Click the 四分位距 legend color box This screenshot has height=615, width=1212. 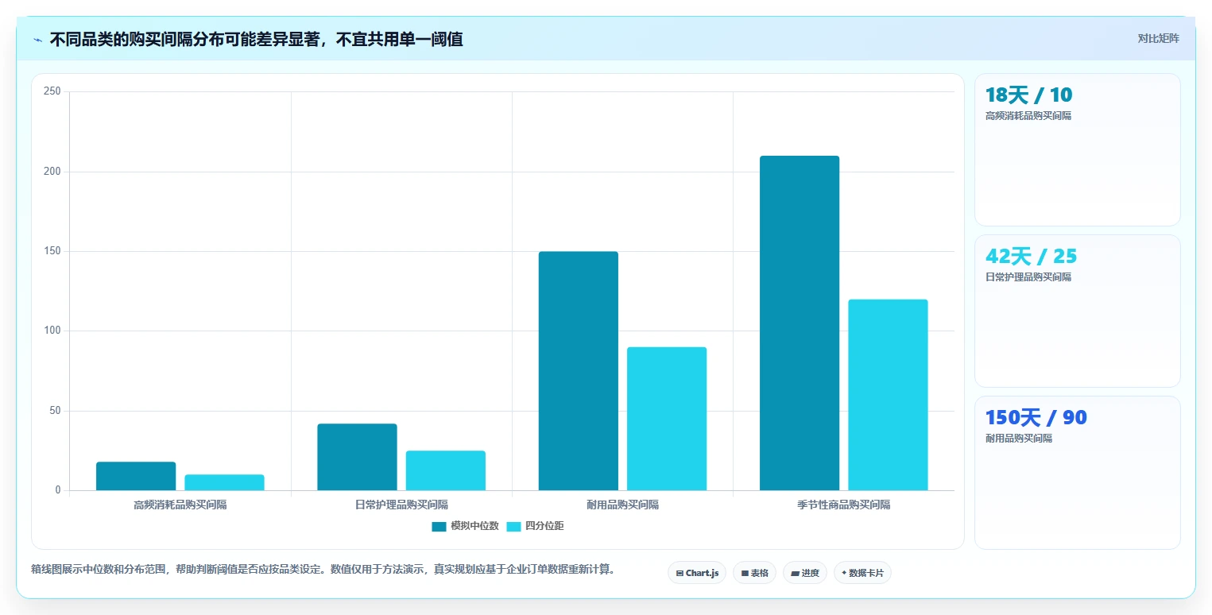pyautogui.click(x=514, y=526)
